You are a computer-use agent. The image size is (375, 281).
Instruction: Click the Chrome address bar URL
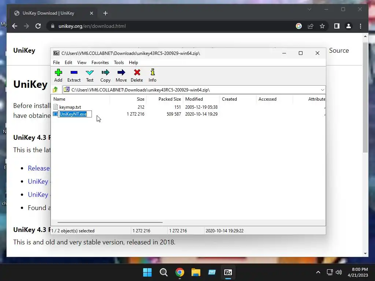pyautogui.click(x=92, y=26)
